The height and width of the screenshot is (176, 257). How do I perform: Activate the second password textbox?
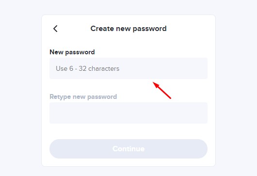tap(128, 113)
